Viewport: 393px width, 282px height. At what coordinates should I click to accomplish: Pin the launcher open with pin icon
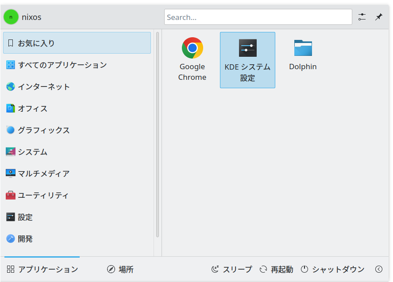click(378, 17)
